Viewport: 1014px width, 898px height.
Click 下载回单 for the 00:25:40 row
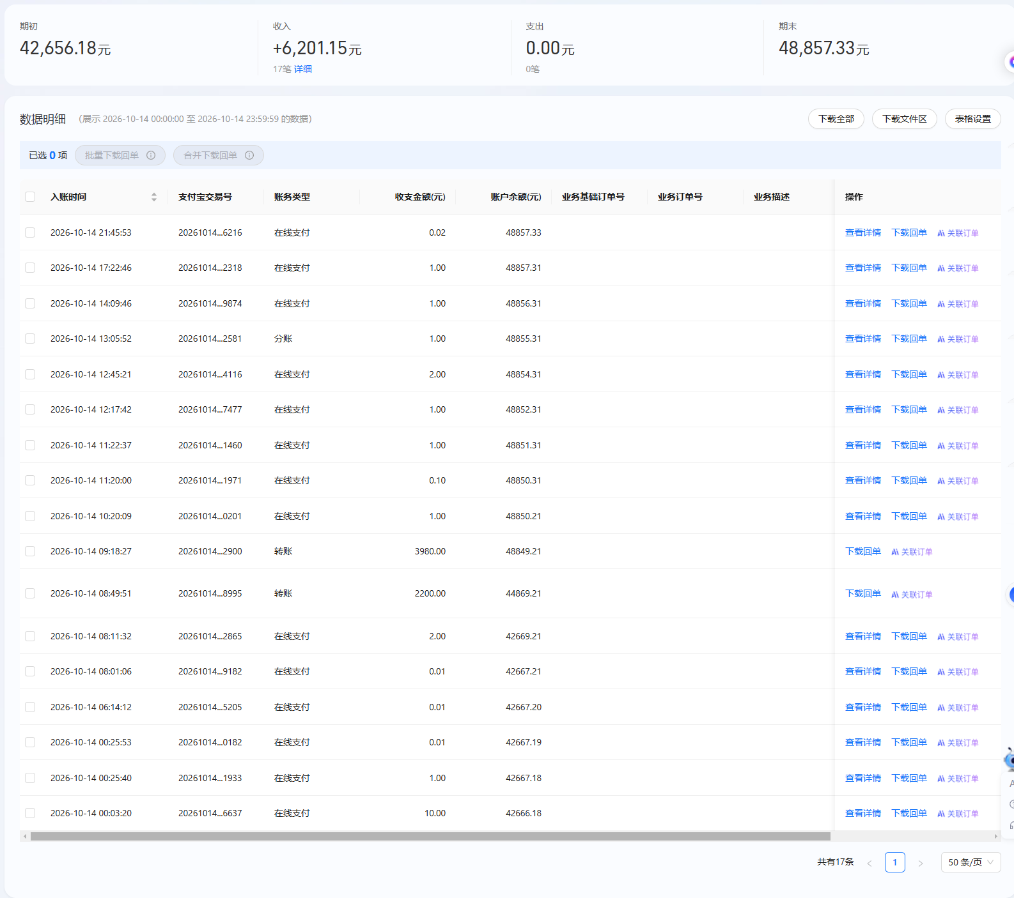click(909, 778)
